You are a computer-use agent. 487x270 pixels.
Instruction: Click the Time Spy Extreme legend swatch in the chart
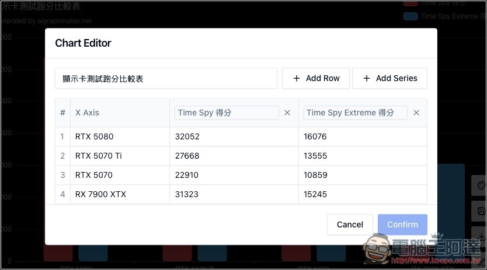click(411, 16)
